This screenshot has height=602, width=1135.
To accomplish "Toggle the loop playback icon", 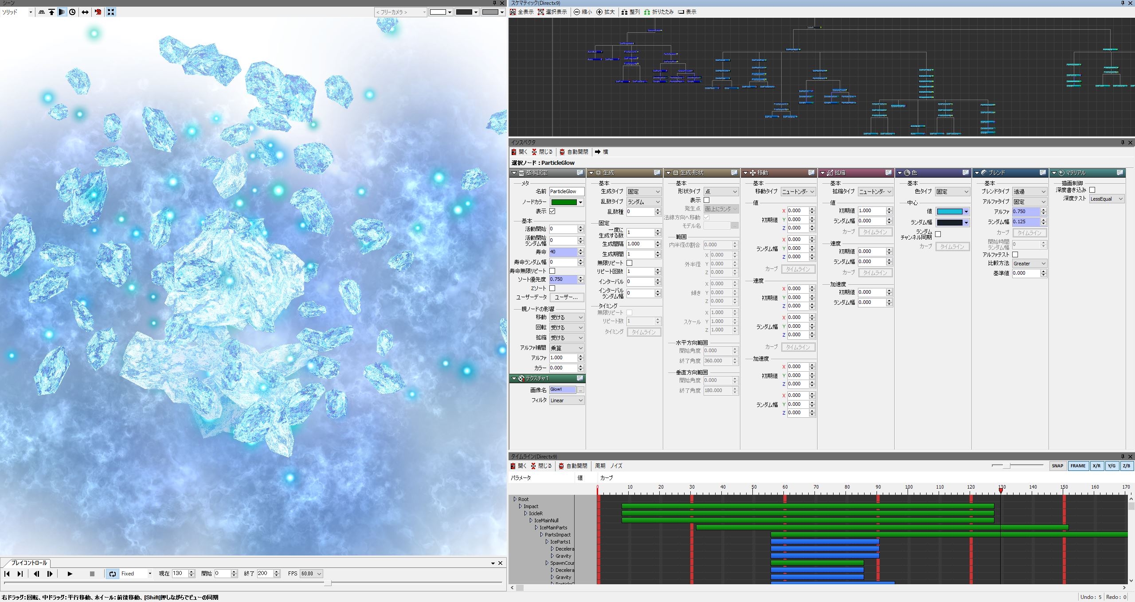I will tap(112, 574).
